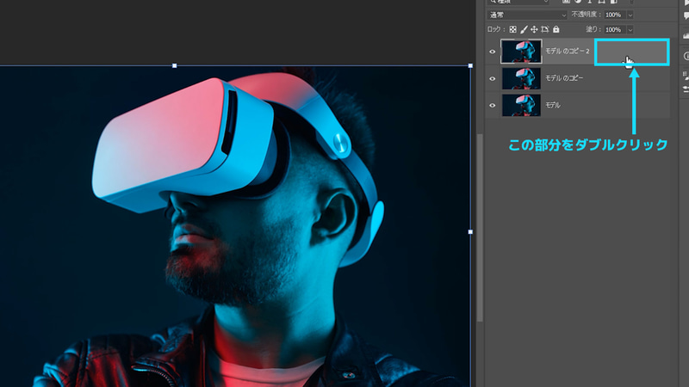Click layer name モデル

pyautogui.click(x=553, y=105)
